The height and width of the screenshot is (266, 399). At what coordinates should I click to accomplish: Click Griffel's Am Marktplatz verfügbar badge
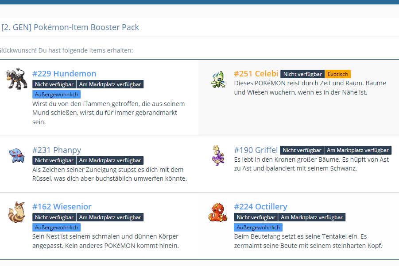pos(358,150)
